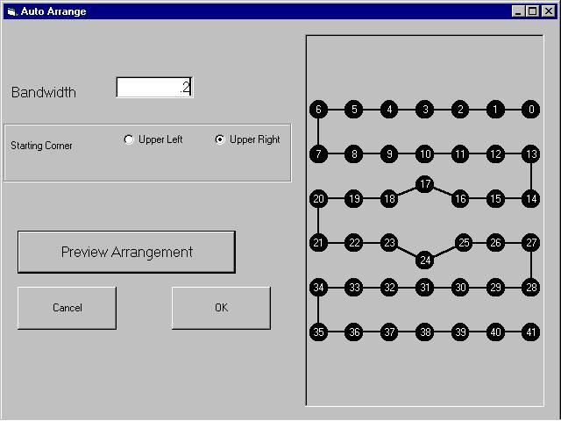Select node 3 in the arrangement

point(424,109)
